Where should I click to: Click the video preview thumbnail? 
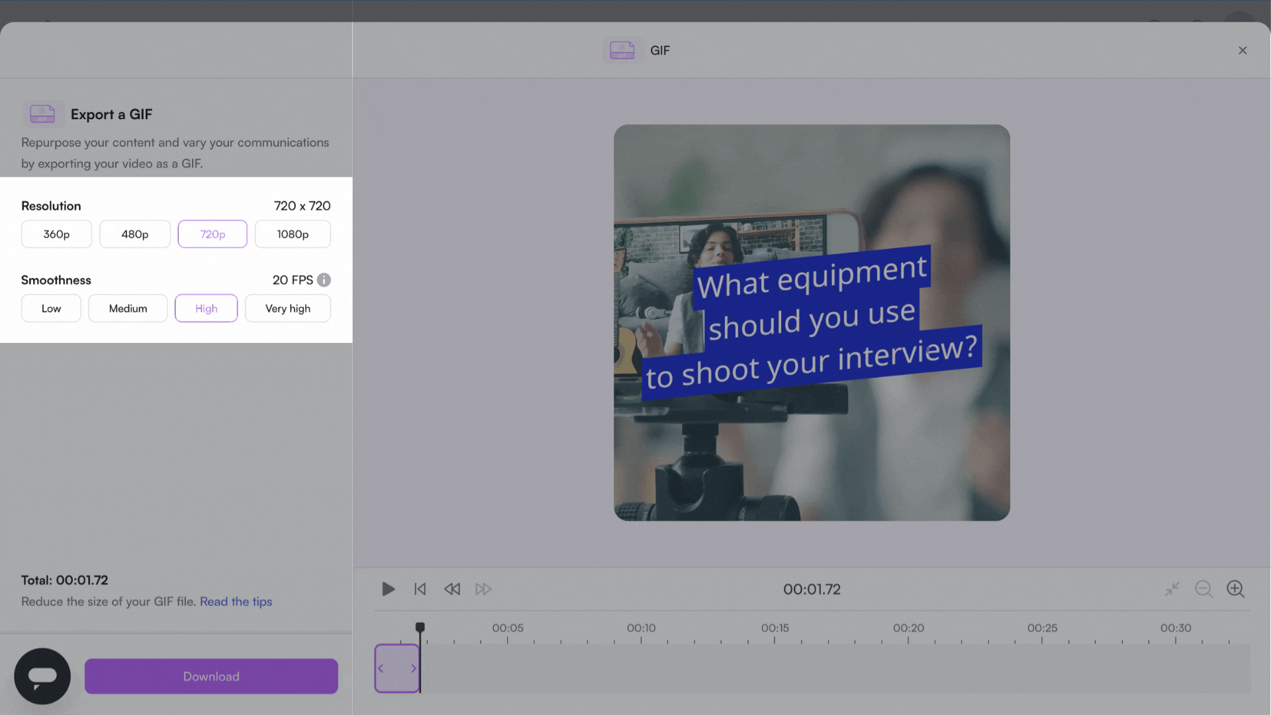(x=812, y=322)
